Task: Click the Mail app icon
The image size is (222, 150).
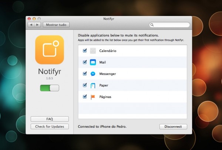Action: 93,62
